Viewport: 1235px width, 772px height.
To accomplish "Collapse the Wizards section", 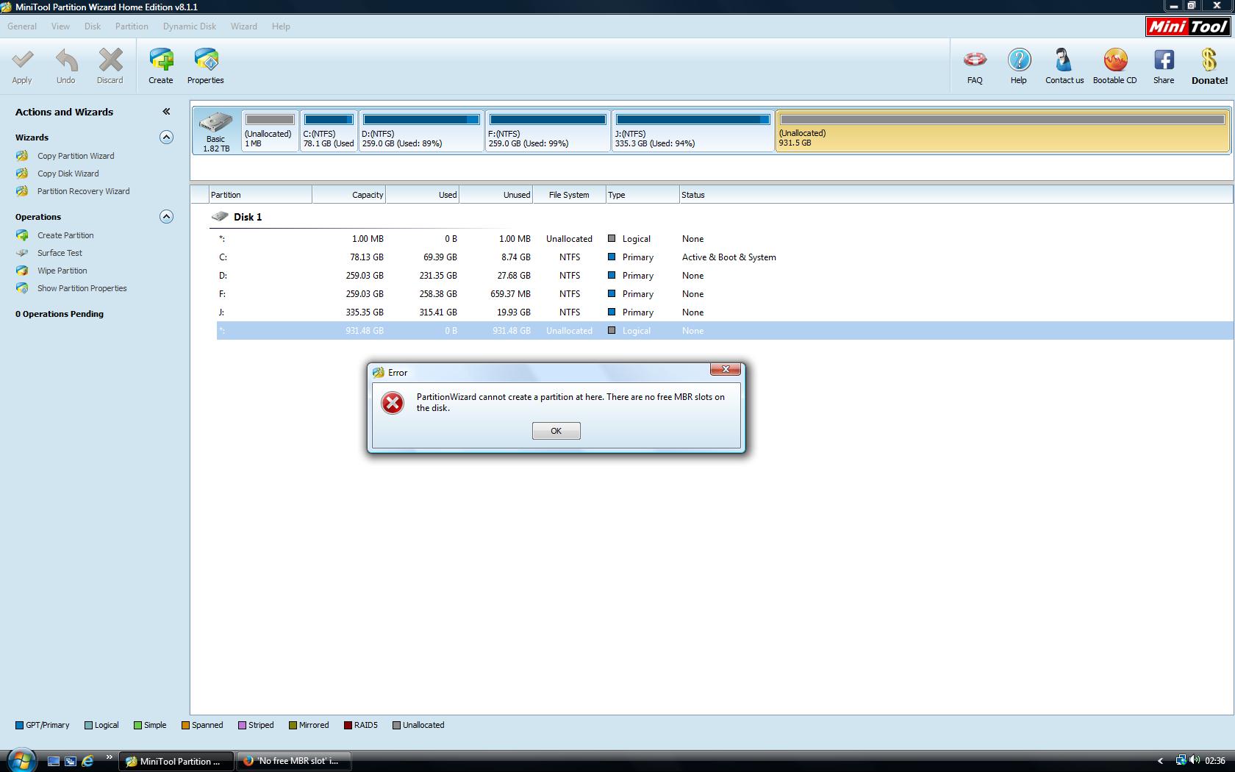I will pos(166,137).
